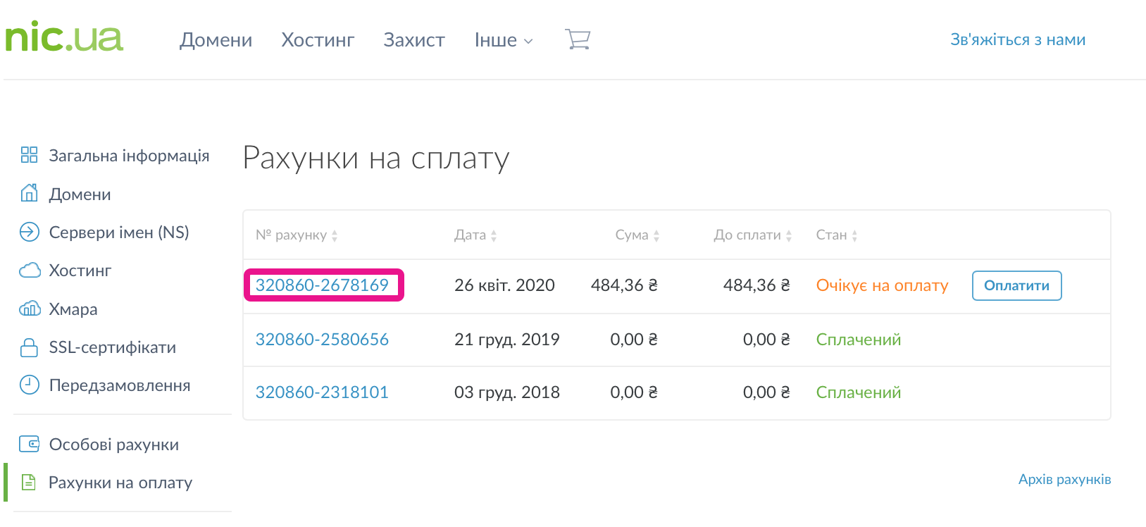Image resolution: width=1146 pixels, height=527 pixels.
Task: Click the Передзамовлення clock icon
Action: [x=29, y=385]
